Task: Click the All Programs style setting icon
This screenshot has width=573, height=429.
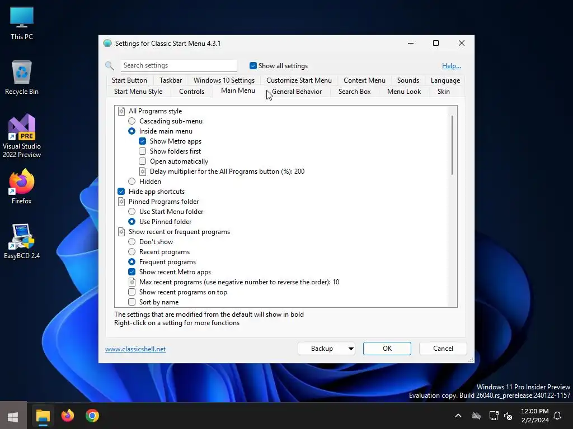Action: (121, 111)
